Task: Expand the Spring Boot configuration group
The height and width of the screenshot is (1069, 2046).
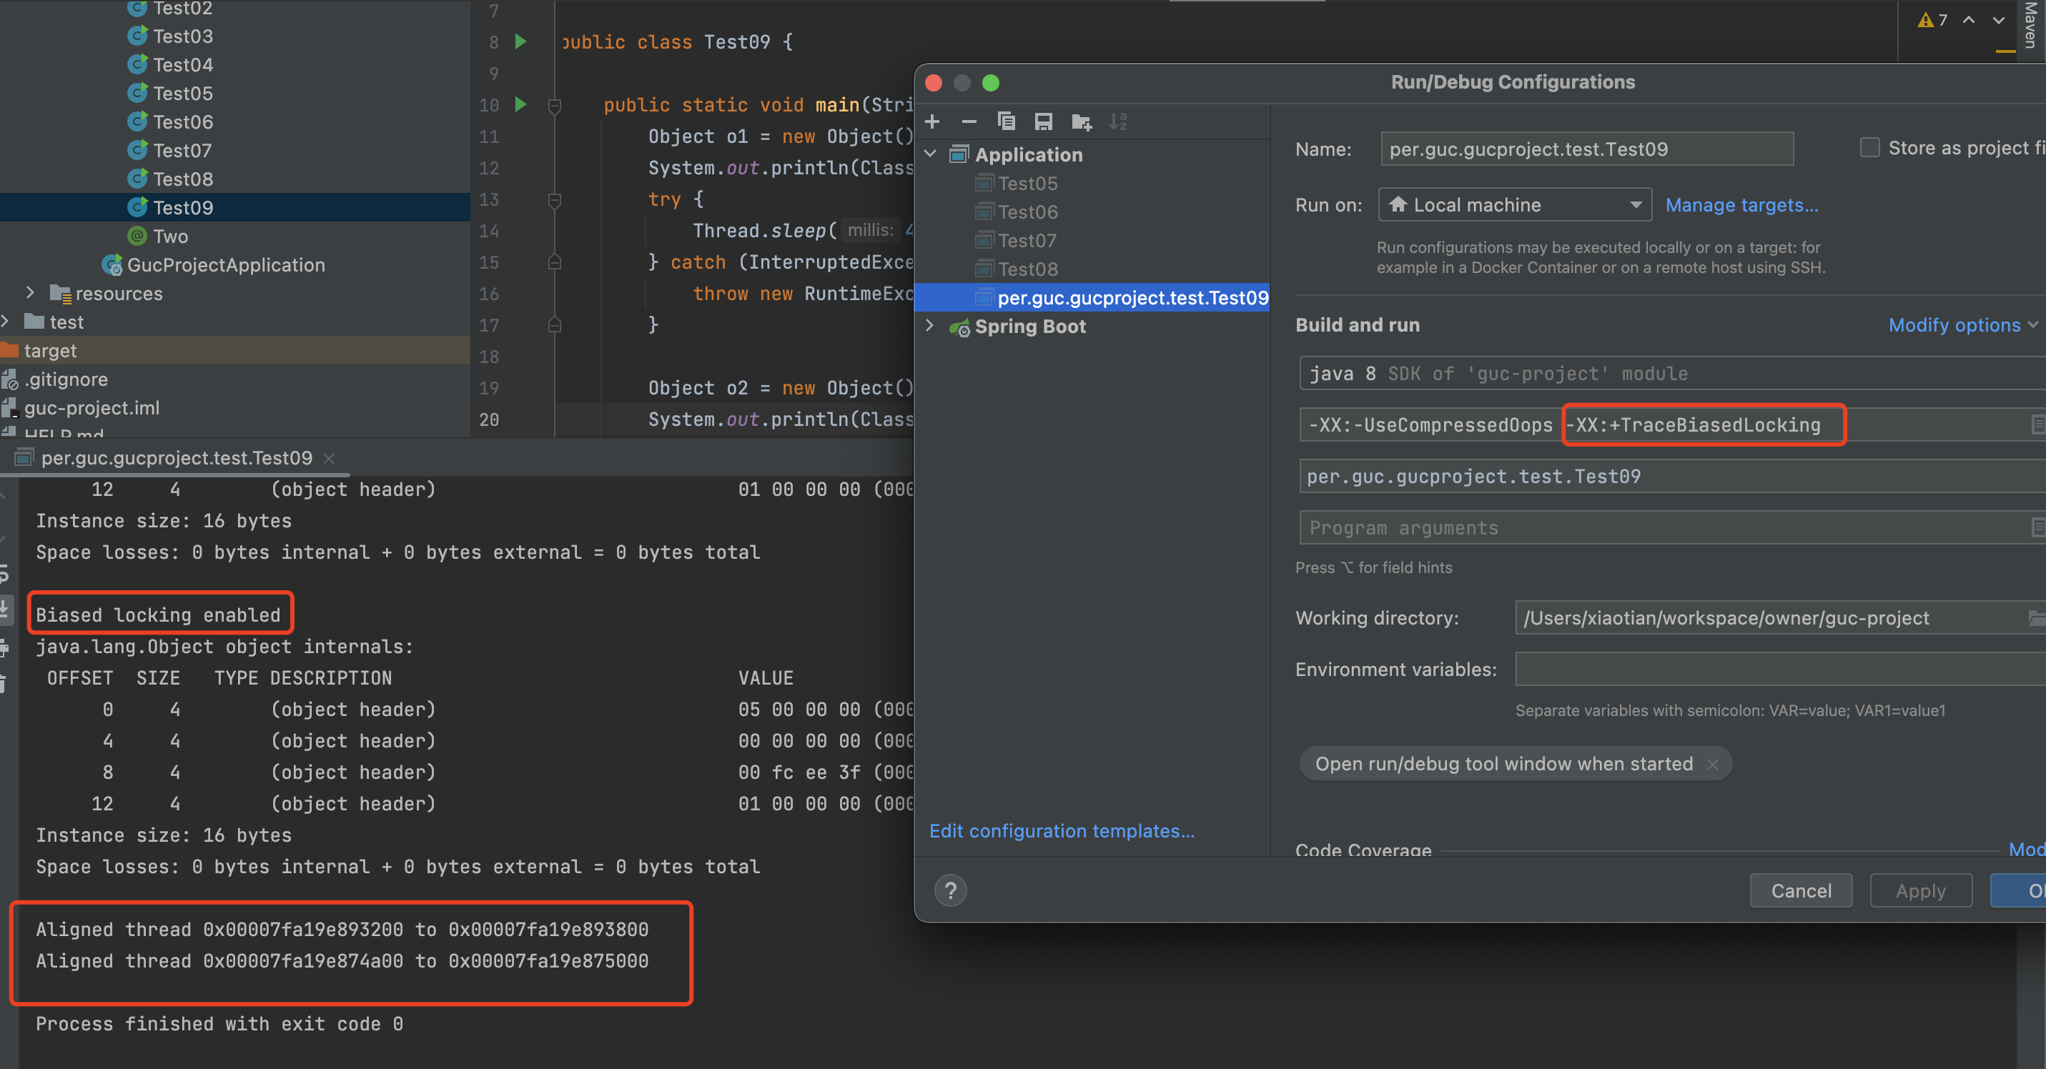Action: pyautogui.click(x=929, y=326)
